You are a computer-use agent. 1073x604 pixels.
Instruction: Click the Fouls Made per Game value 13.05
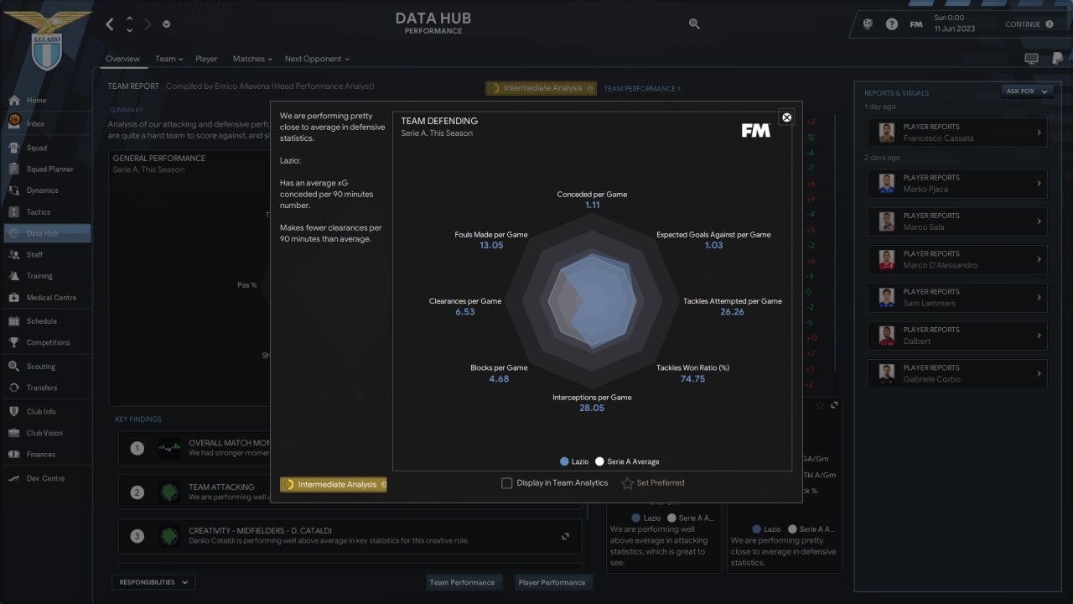tap(491, 245)
